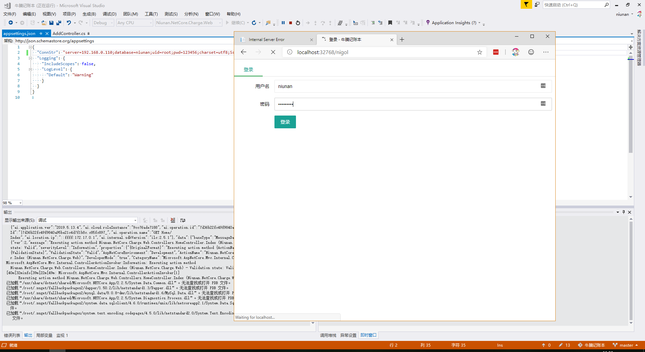
Task: Close the Output panel
Action: point(630,212)
